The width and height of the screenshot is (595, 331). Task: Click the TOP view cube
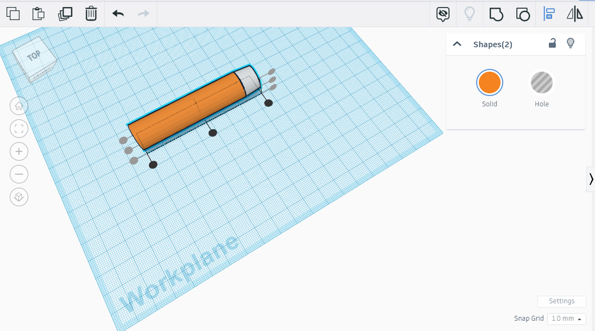click(x=35, y=59)
